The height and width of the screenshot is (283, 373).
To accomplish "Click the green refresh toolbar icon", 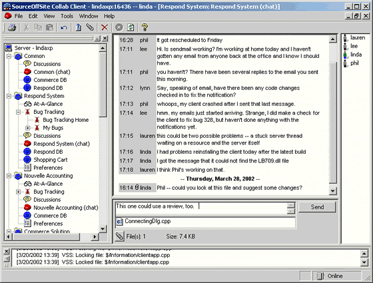I will (131, 27).
